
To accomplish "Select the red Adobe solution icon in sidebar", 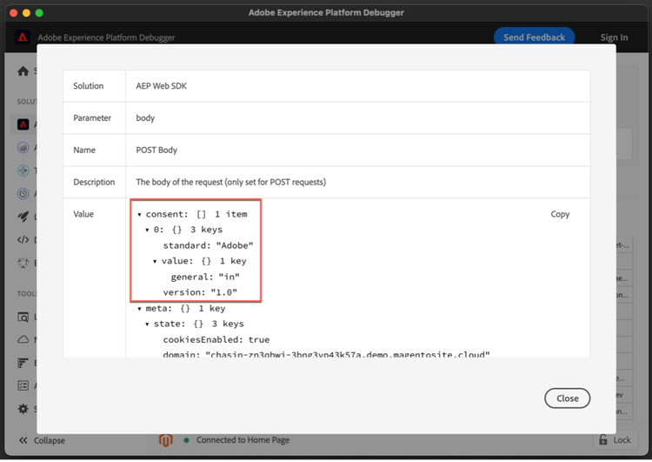I will coord(23,124).
